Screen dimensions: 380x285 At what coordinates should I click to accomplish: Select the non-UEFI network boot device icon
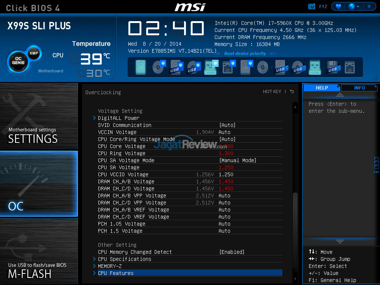click(x=350, y=67)
